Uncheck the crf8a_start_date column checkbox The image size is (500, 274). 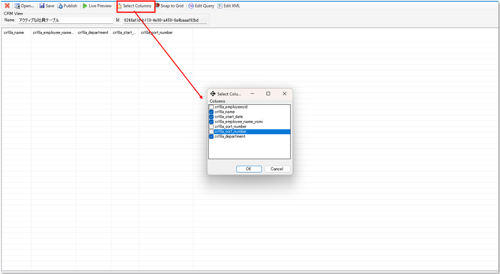[211, 117]
